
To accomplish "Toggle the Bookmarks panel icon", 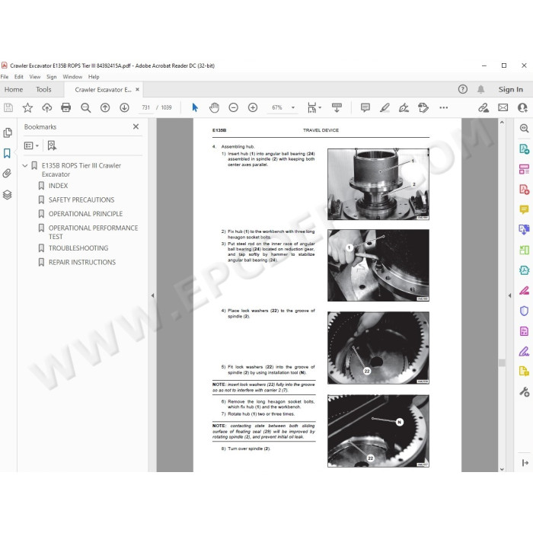I will pos(7,153).
